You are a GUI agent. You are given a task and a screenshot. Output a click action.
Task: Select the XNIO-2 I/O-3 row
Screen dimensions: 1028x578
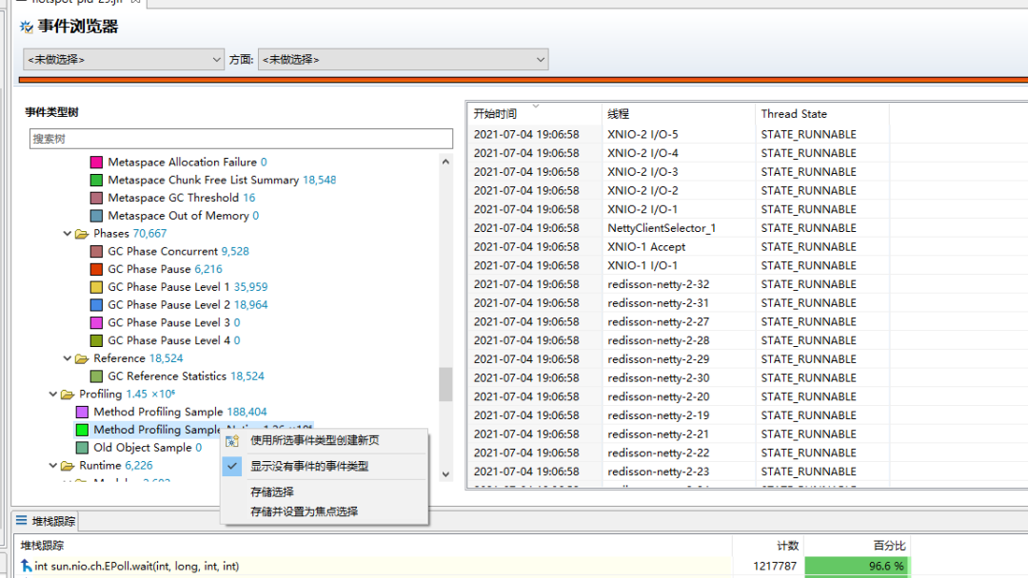pyautogui.click(x=747, y=172)
